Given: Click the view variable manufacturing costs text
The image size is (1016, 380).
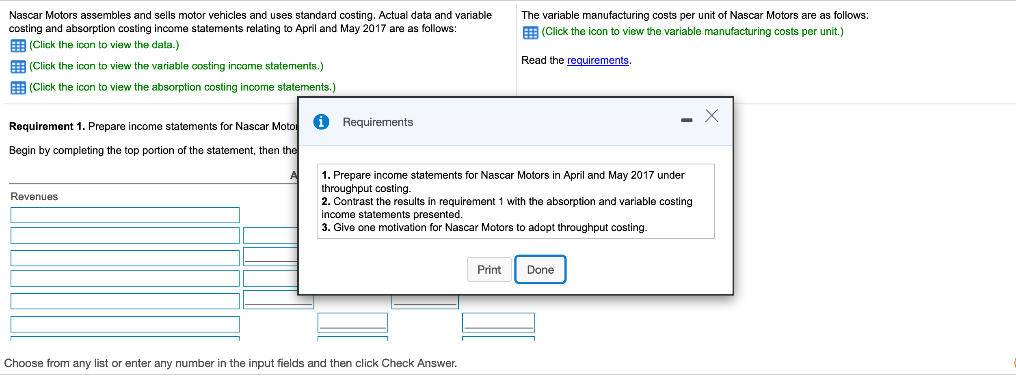Looking at the screenshot, I should click(692, 32).
